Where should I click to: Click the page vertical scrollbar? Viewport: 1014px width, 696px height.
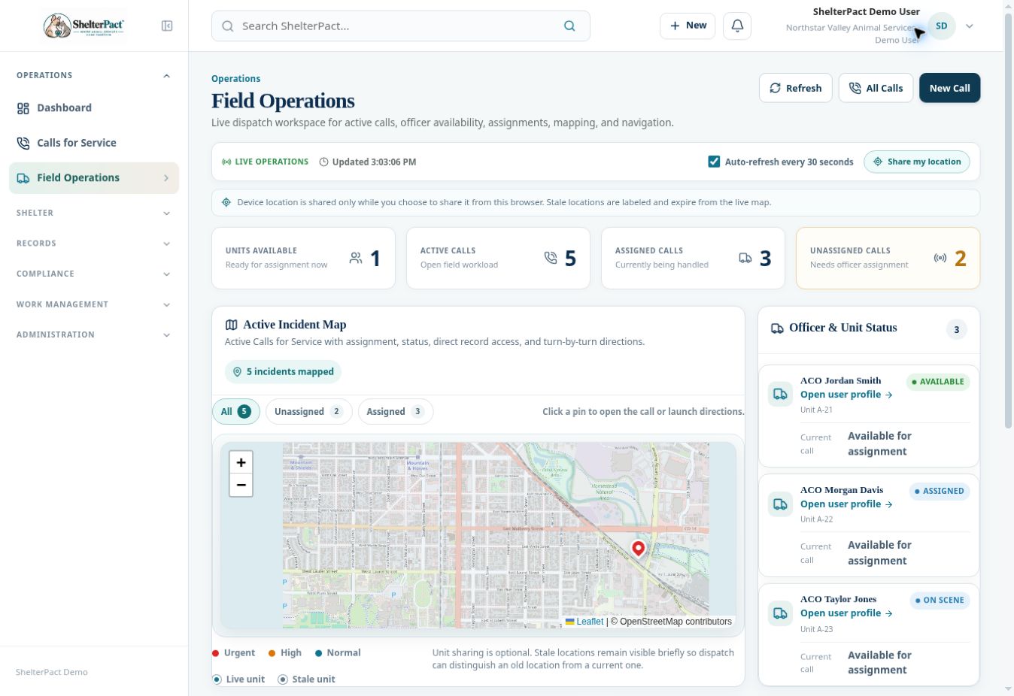[1008, 222]
